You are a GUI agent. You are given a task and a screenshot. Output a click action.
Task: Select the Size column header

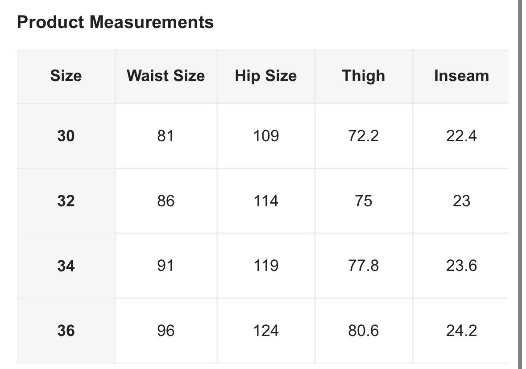coord(66,76)
